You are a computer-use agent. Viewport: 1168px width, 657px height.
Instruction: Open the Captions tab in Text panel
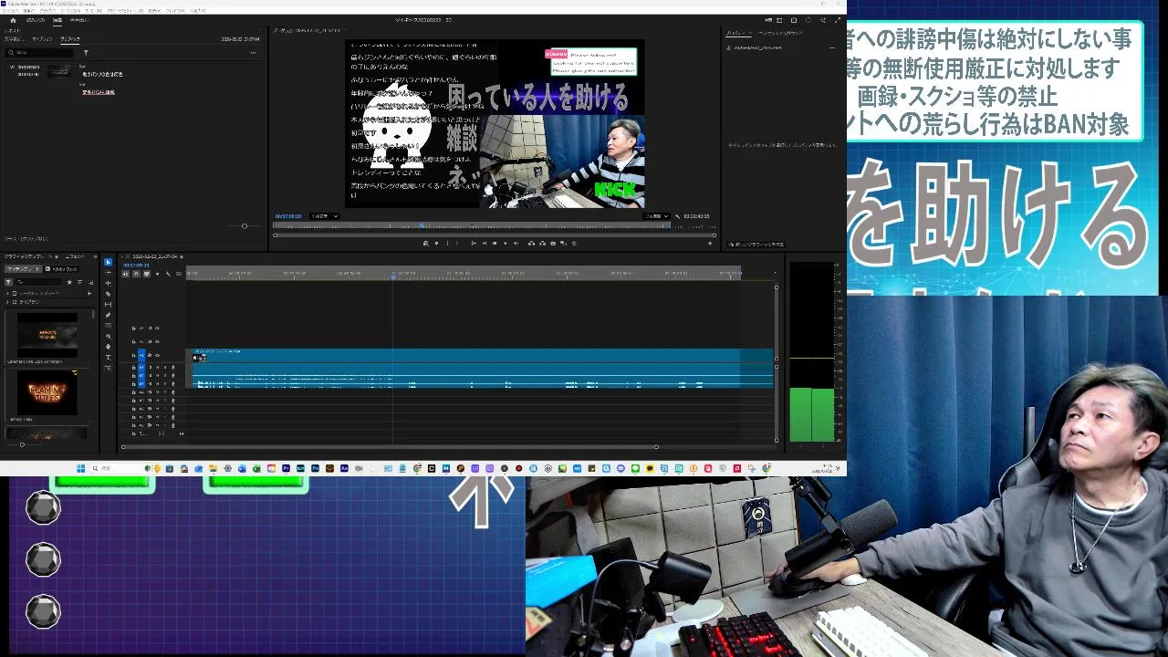pyautogui.click(x=42, y=39)
